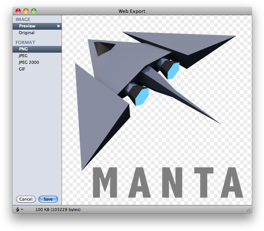The height and width of the screenshot is (231, 264).
Task: Click the Cancel button
Action: pos(26,199)
